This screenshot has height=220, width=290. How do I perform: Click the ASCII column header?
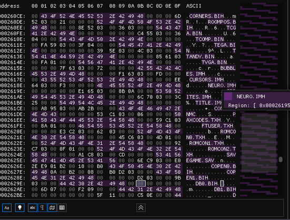tap(194, 6)
